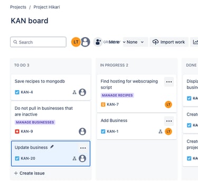Click the insights chart icon in toolbar
This screenshot has width=198, height=194.
[x=195, y=42]
